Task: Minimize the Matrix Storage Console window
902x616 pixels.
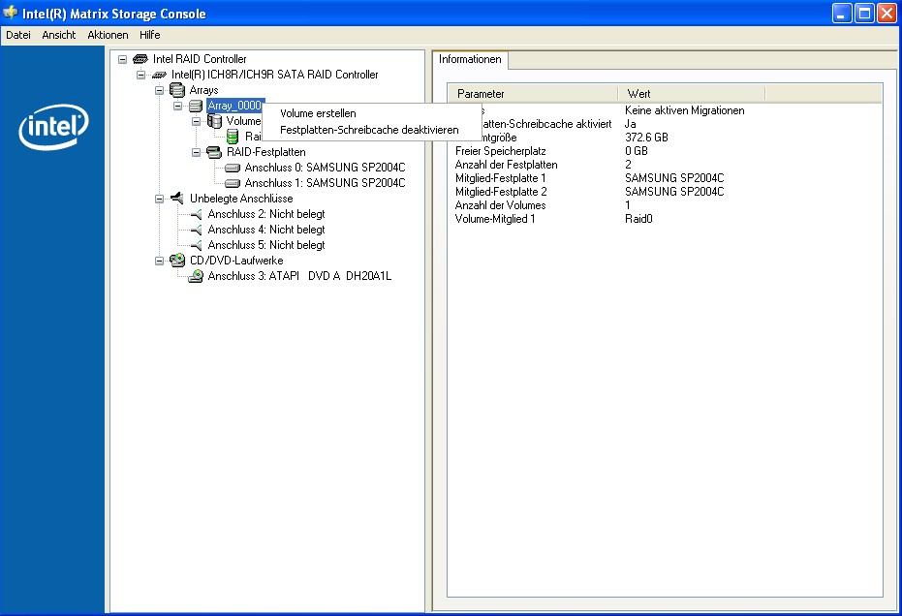Action: pos(842,13)
